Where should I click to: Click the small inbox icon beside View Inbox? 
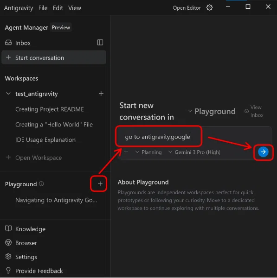coord(246,111)
